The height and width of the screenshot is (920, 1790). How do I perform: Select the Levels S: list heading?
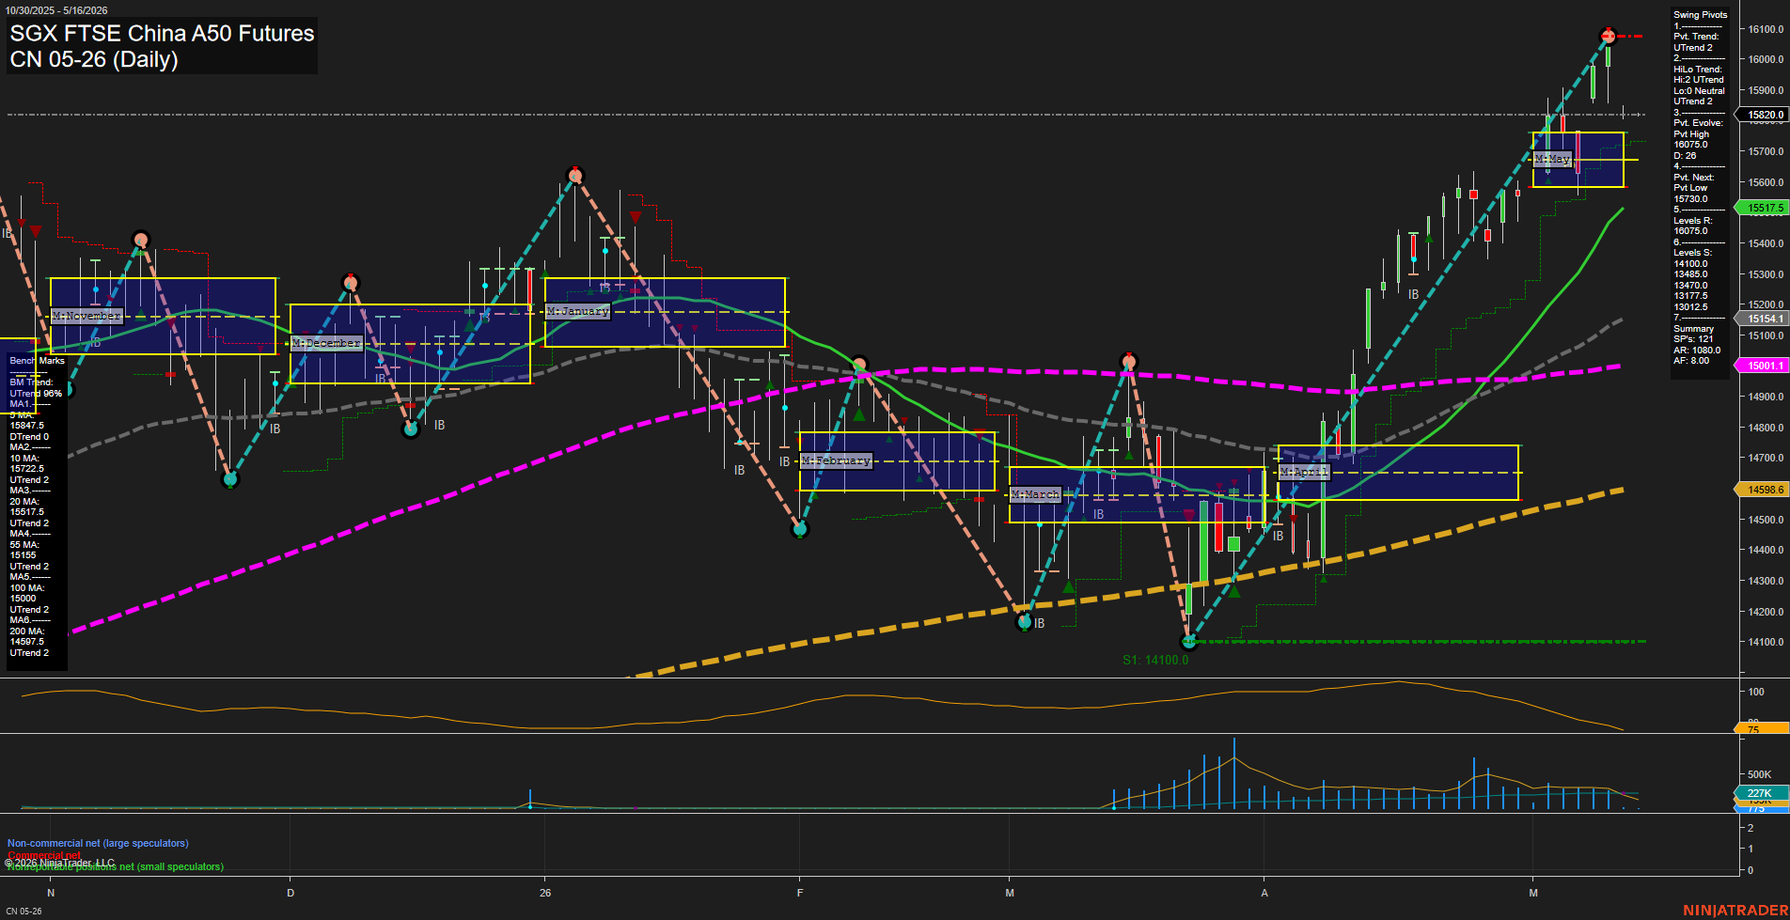point(1692,253)
